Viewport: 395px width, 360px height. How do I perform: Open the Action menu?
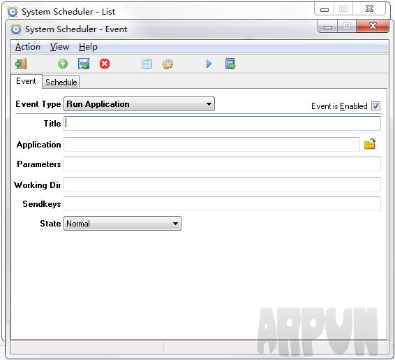click(28, 47)
